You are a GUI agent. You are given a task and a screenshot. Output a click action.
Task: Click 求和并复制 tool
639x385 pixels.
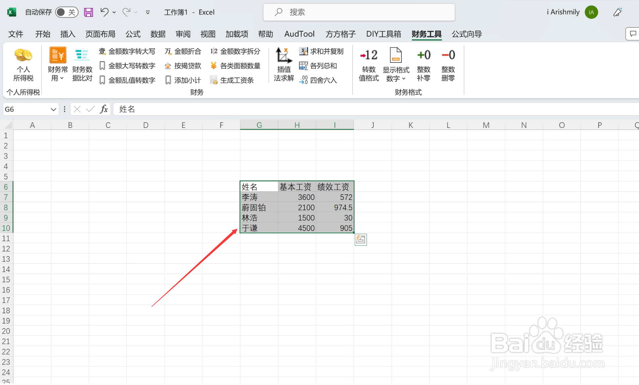tap(321, 51)
